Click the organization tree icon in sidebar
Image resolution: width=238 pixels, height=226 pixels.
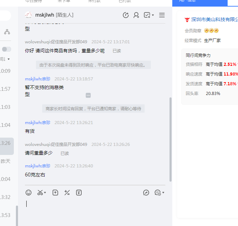click(7, 32)
